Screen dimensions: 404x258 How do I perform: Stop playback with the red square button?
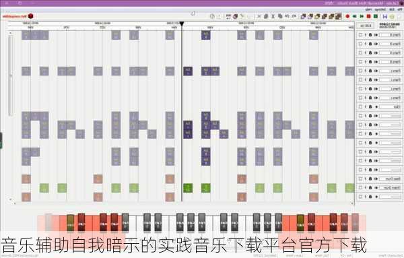[369, 16]
